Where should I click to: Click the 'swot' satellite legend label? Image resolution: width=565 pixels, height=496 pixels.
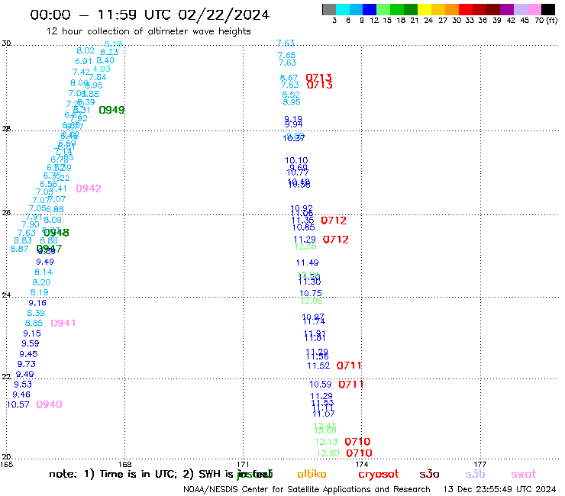point(524,474)
